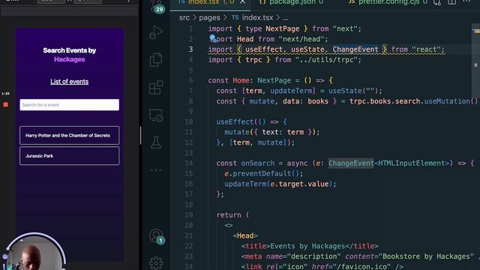Open editor more actions menu
Screen dimensions: 480x270
pos(466,1)
